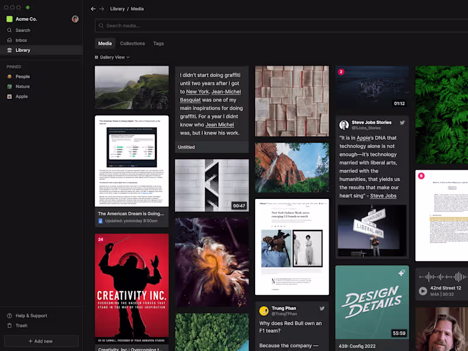Click the 42nd Street 12 audio waveform

click(443, 277)
